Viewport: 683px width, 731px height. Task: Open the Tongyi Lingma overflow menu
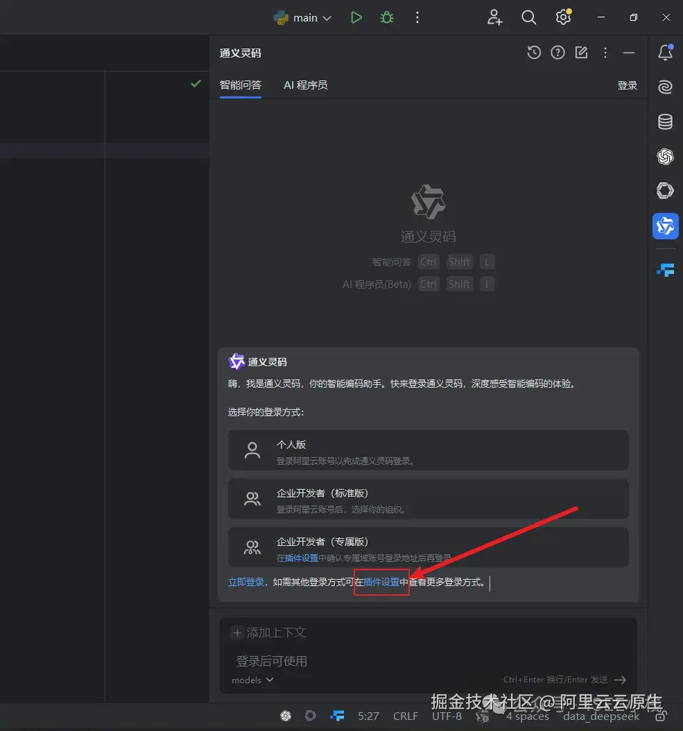tap(605, 52)
